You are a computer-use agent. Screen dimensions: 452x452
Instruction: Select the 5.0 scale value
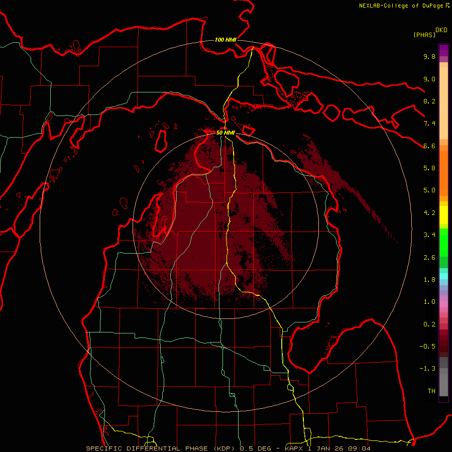[429, 190]
